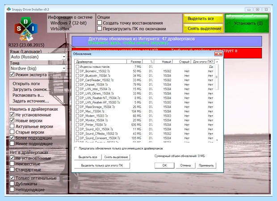Enable the Дубликаты checkbox
Viewport: 277px width, 201px height.
tap(12, 184)
